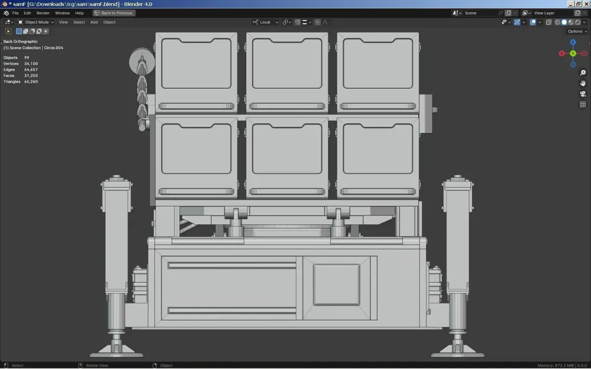The image size is (591, 369).
Task: Click the green Y axis gizmo center
Action: pyautogui.click(x=573, y=53)
